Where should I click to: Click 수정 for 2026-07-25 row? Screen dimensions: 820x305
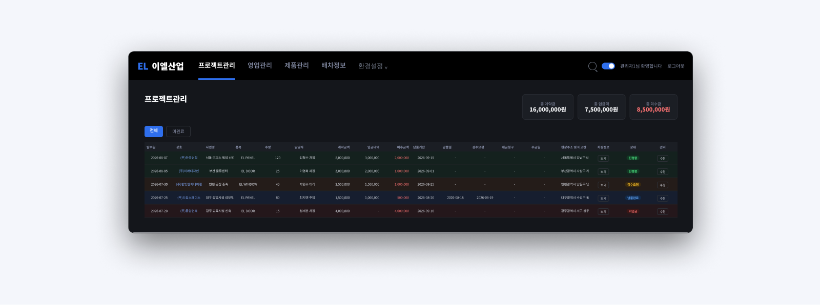click(663, 199)
